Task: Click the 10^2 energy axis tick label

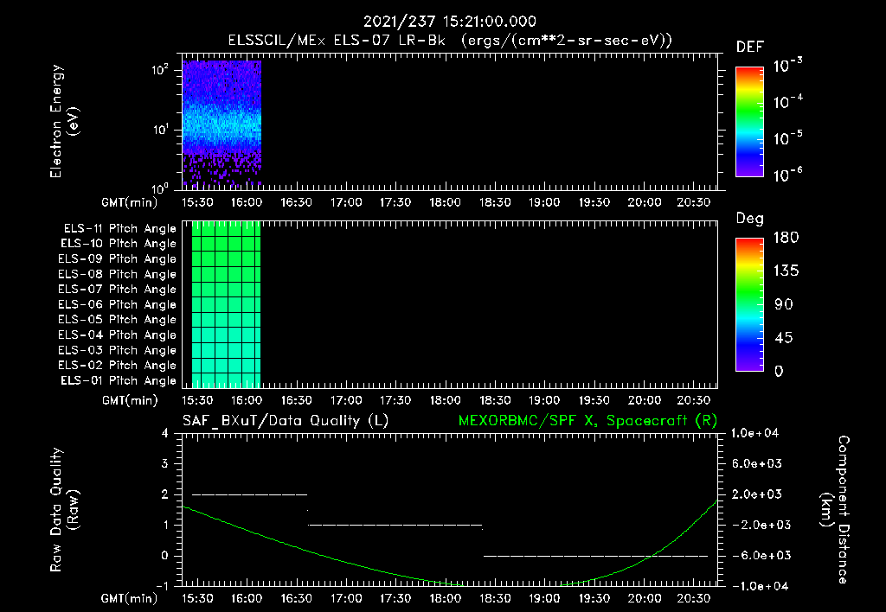Action: (x=160, y=70)
